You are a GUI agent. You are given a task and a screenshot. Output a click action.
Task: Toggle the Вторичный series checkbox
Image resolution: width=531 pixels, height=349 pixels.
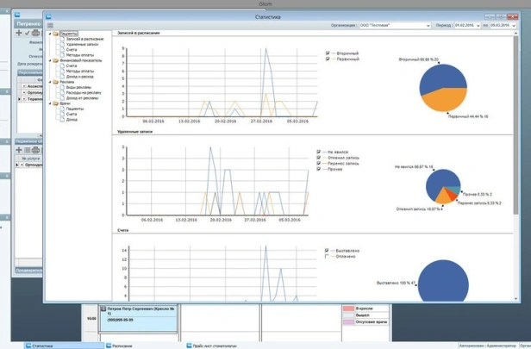coord(328,53)
